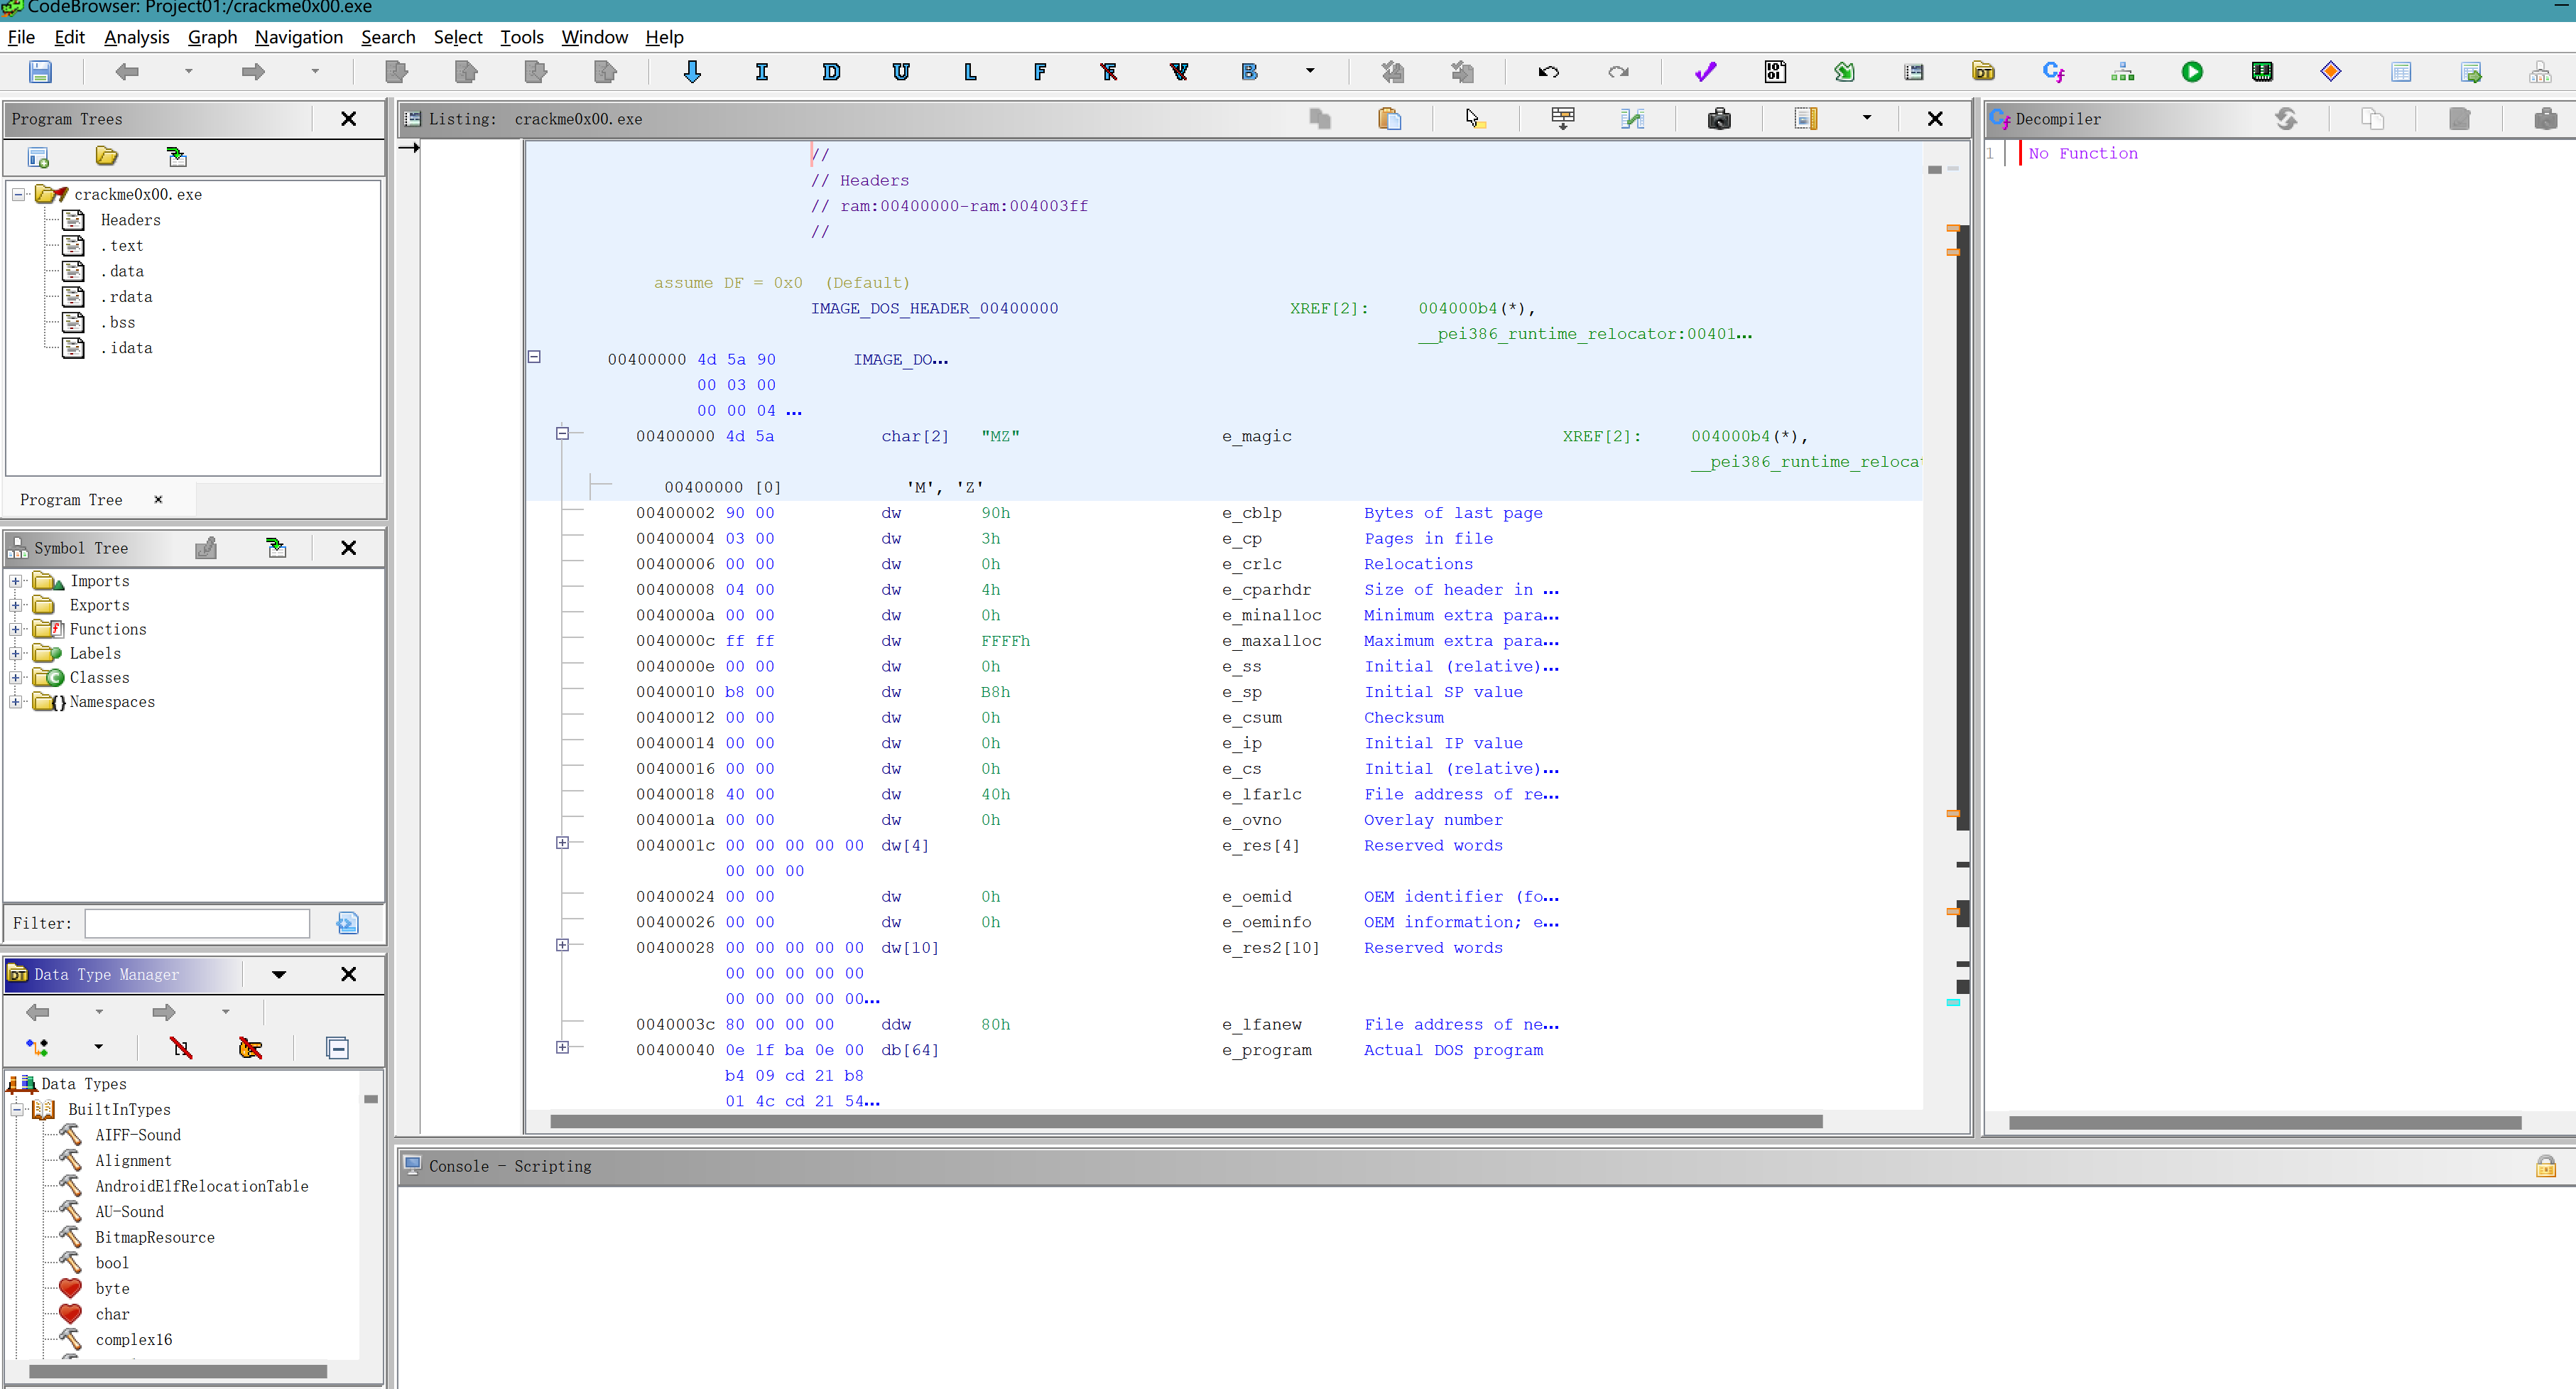Expand the Exports folder
Viewport: 2576px width, 1389px height.
[16, 605]
